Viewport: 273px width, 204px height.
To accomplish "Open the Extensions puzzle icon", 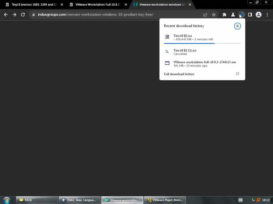I will (224, 15).
